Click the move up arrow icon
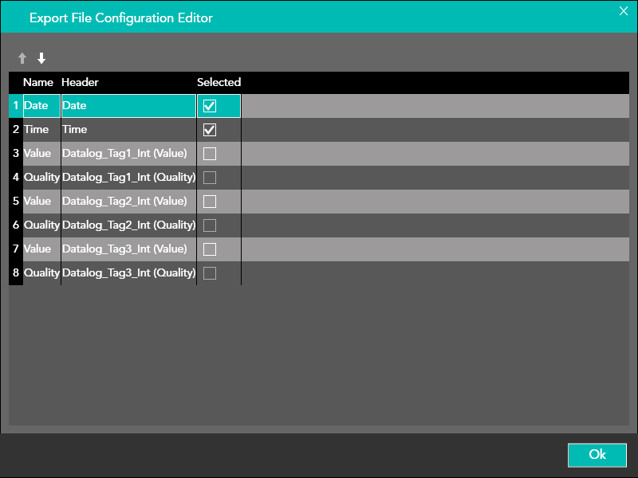Screen dimensions: 638x478 click(22, 58)
